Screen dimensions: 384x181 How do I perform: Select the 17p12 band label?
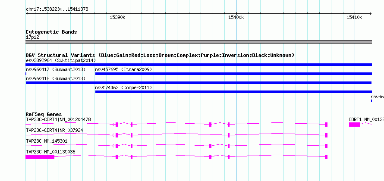pos(32,37)
